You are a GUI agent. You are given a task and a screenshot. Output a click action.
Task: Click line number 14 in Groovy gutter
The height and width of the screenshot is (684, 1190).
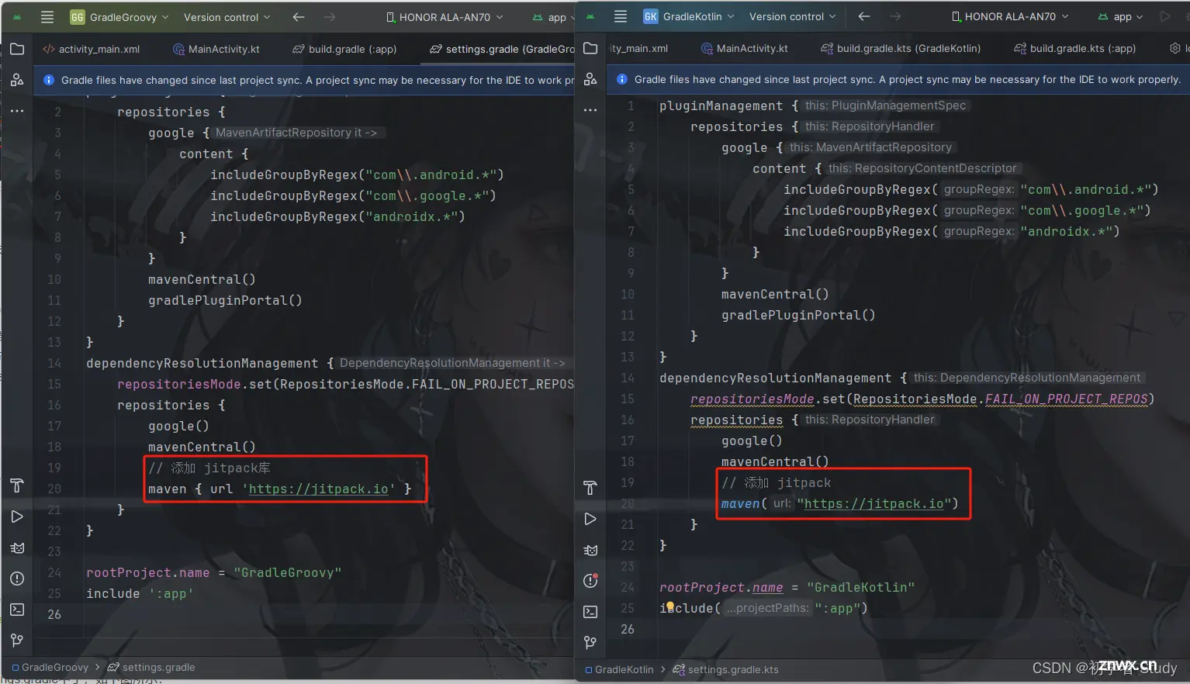[x=54, y=363]
